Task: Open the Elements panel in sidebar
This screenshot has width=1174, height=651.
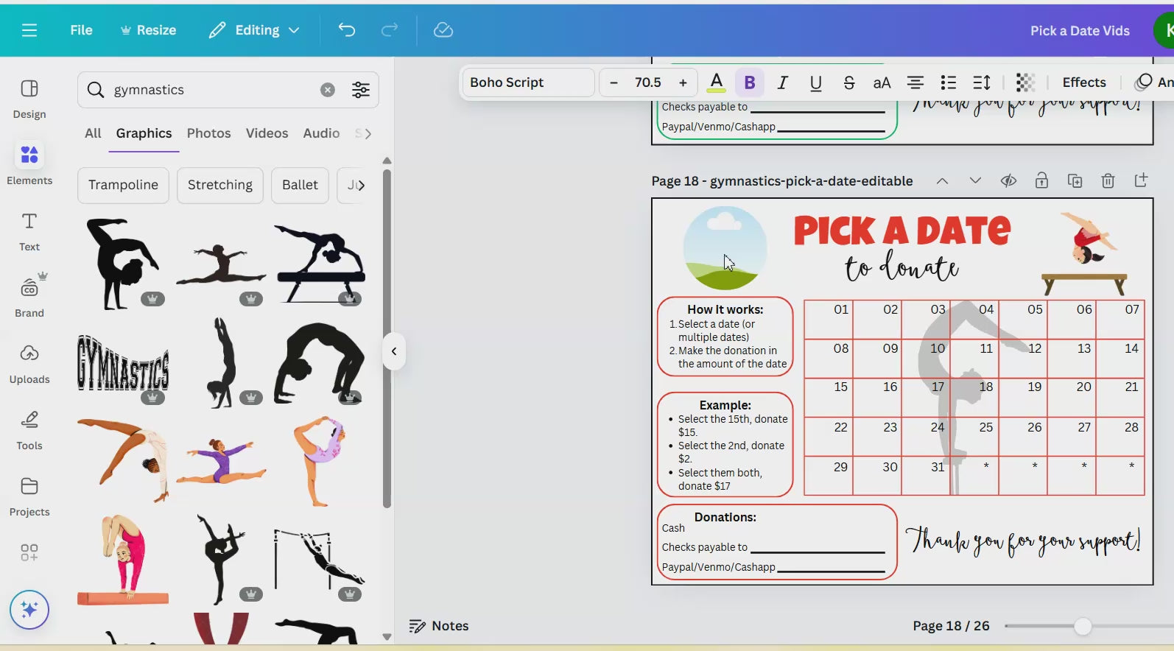Action: click(29, 164)
